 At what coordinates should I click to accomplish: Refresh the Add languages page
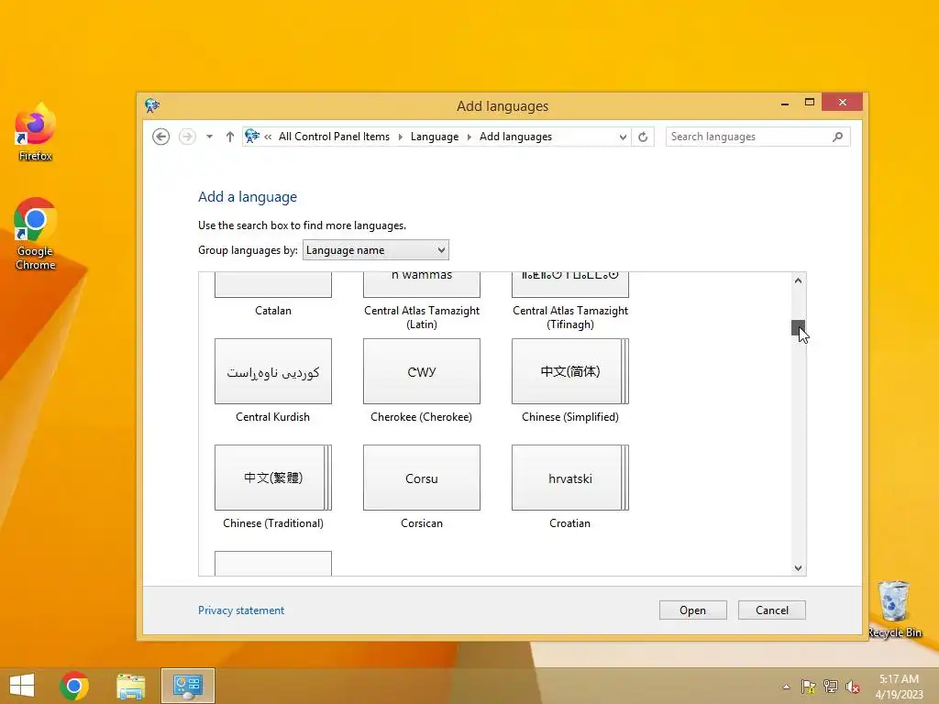tap(643, 137)
